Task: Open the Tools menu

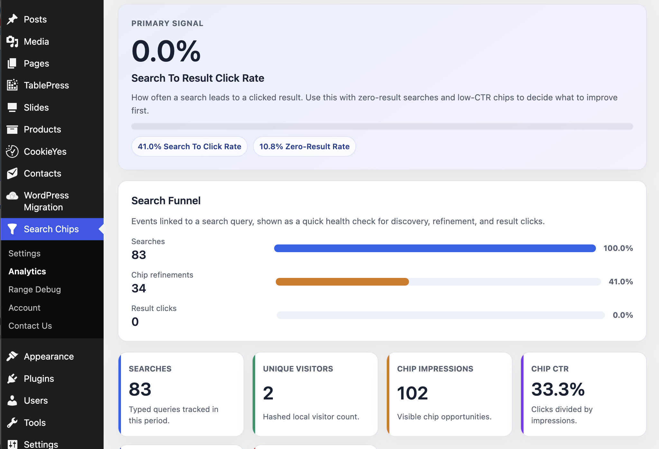Action: point(52,423)
